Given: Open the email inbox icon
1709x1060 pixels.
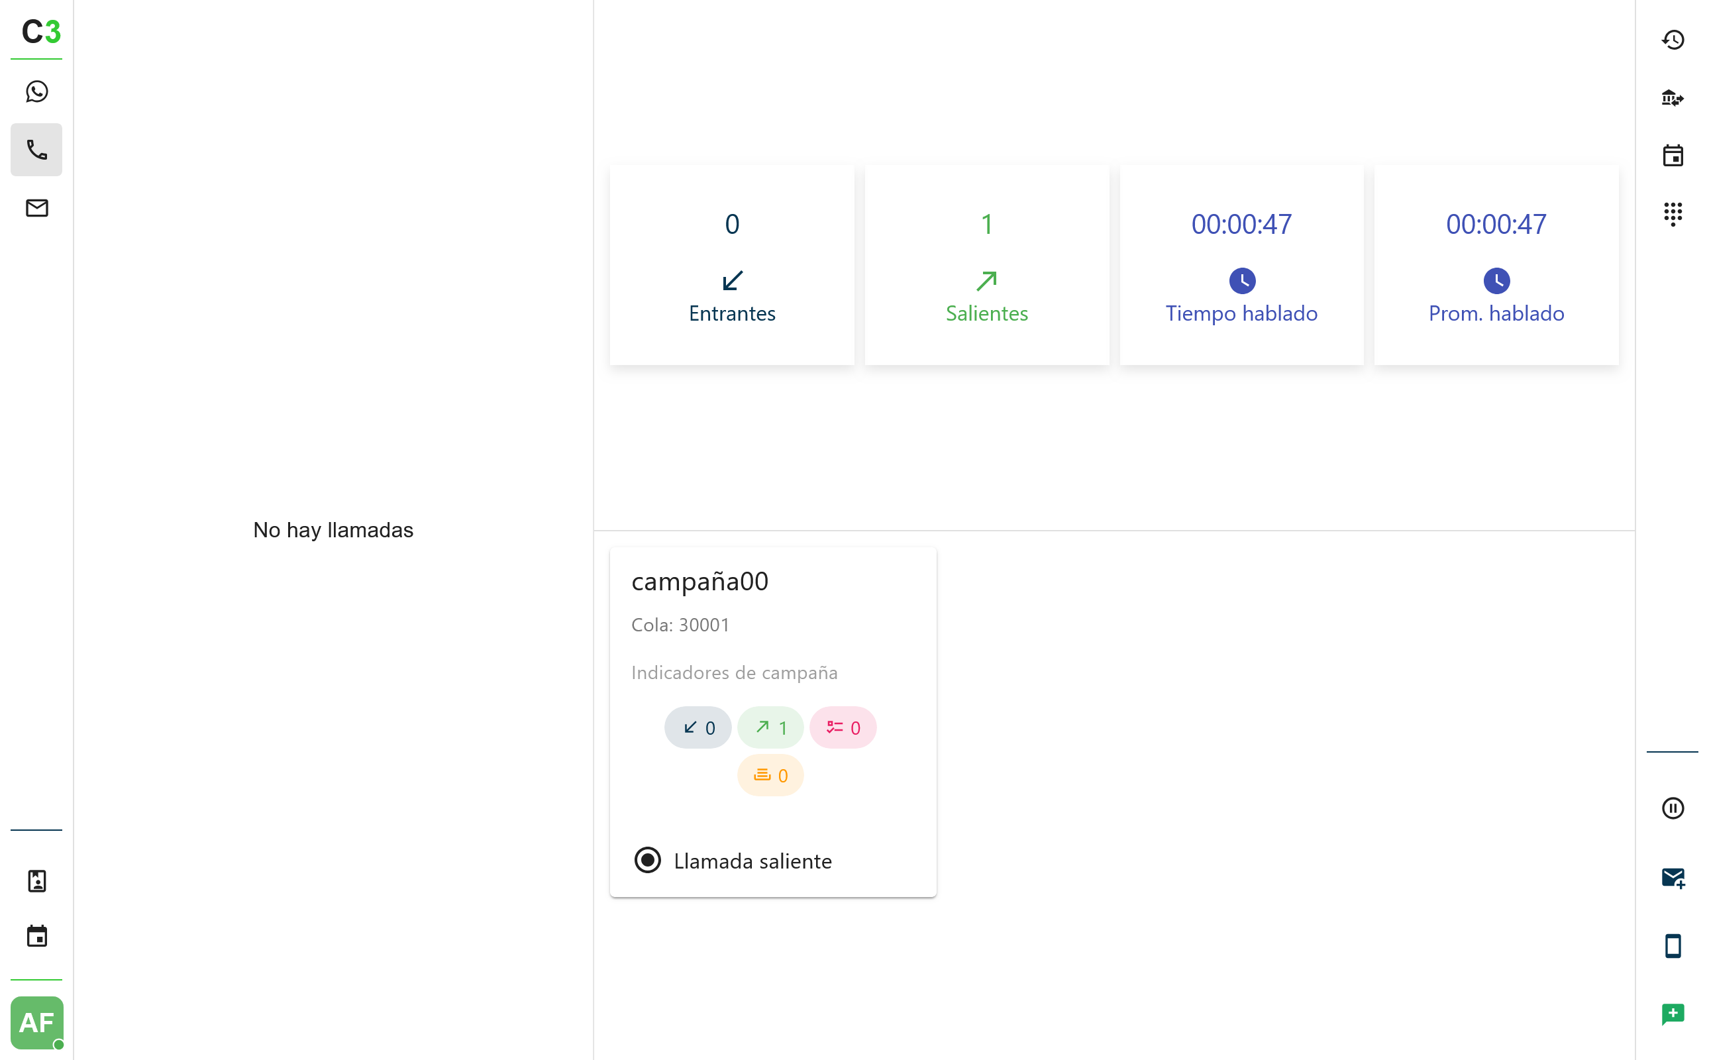Looking at the screenshot, I should [36, 208].
